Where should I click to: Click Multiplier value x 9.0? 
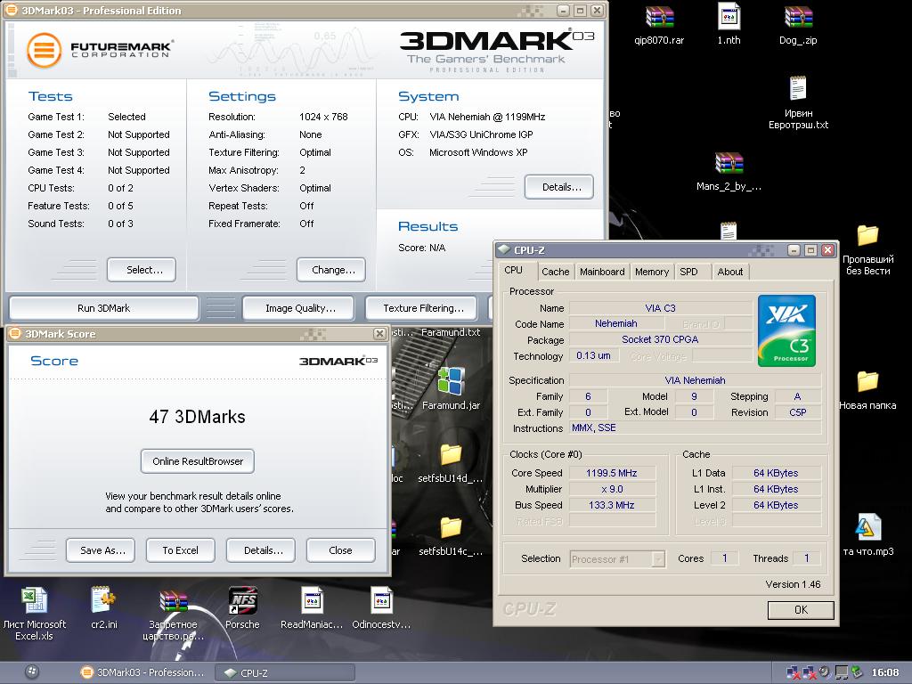point(612,489)
